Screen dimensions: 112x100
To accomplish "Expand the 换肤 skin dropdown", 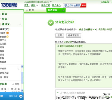I will click(x=37, y=5).
